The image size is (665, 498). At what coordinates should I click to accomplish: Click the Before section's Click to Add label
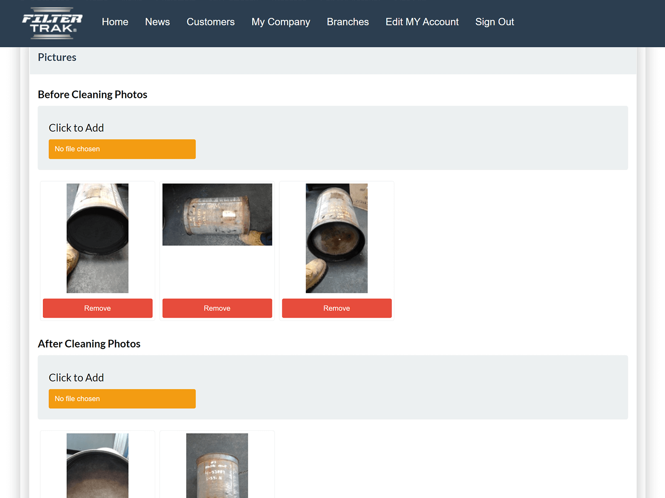pyautogui.click(x=76, y=128)
